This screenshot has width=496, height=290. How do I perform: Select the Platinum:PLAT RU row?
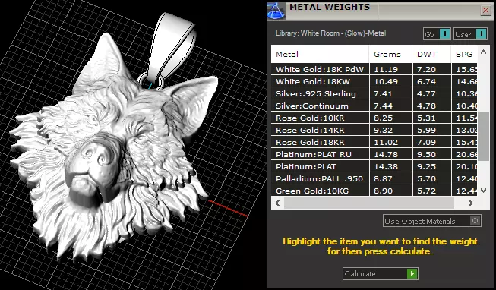[x=374, y=154]
